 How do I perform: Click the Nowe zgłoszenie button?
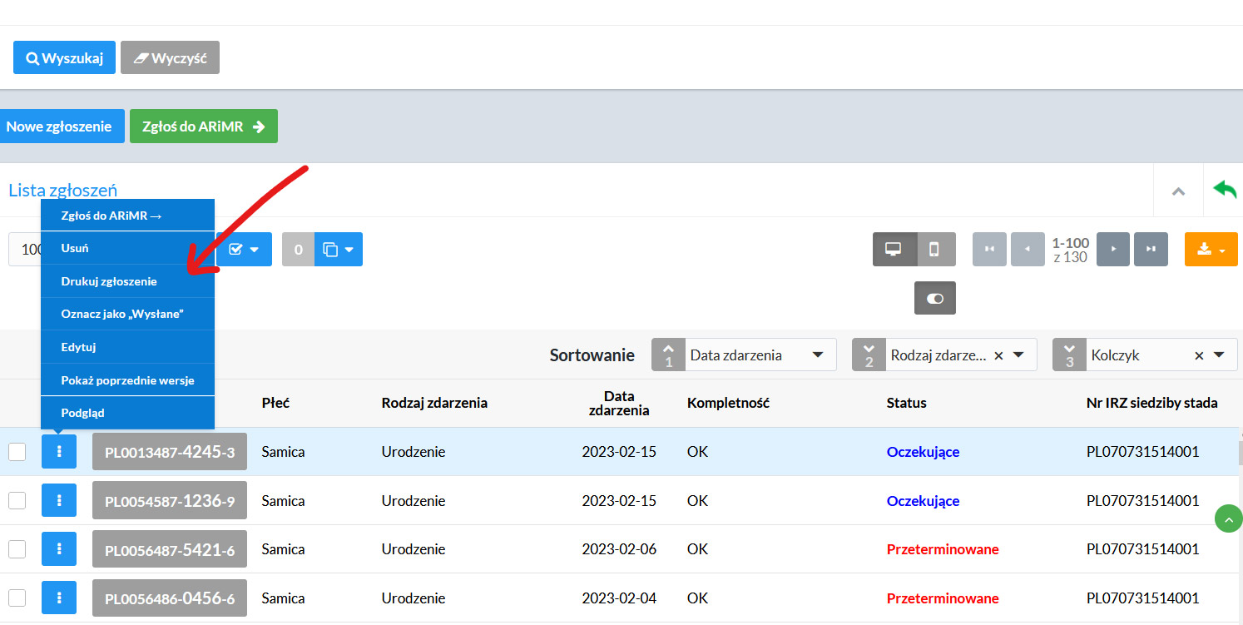(x=59, y=126)
